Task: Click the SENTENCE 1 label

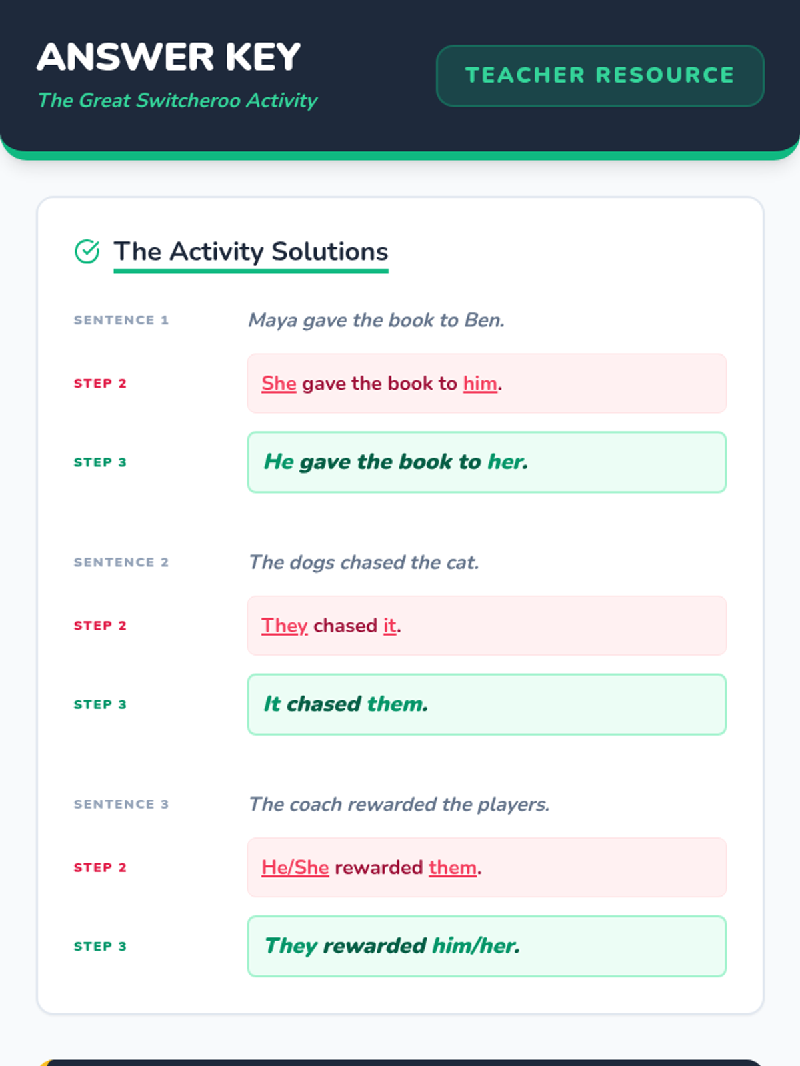Action: (x=121, y=320)
